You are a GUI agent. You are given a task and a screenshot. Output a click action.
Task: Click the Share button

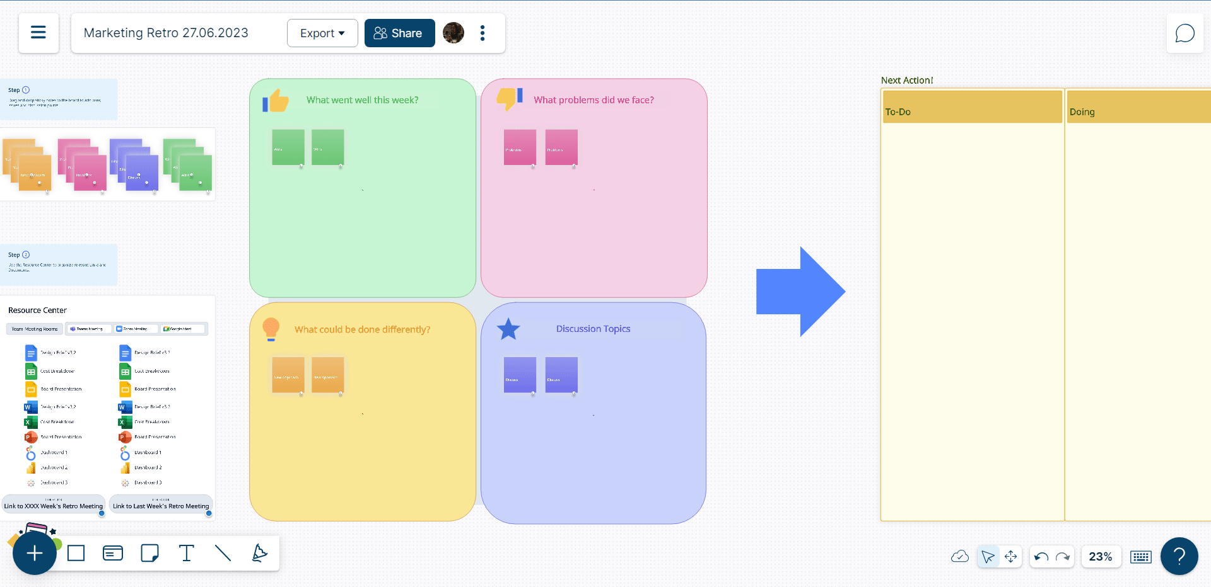pos(399,33)
